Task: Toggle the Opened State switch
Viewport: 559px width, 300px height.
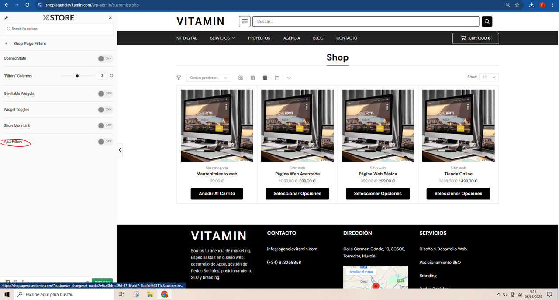Action: tap(105, 58)
